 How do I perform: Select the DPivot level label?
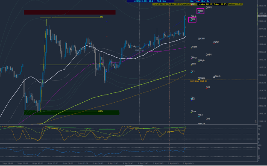tap(194, 58)
